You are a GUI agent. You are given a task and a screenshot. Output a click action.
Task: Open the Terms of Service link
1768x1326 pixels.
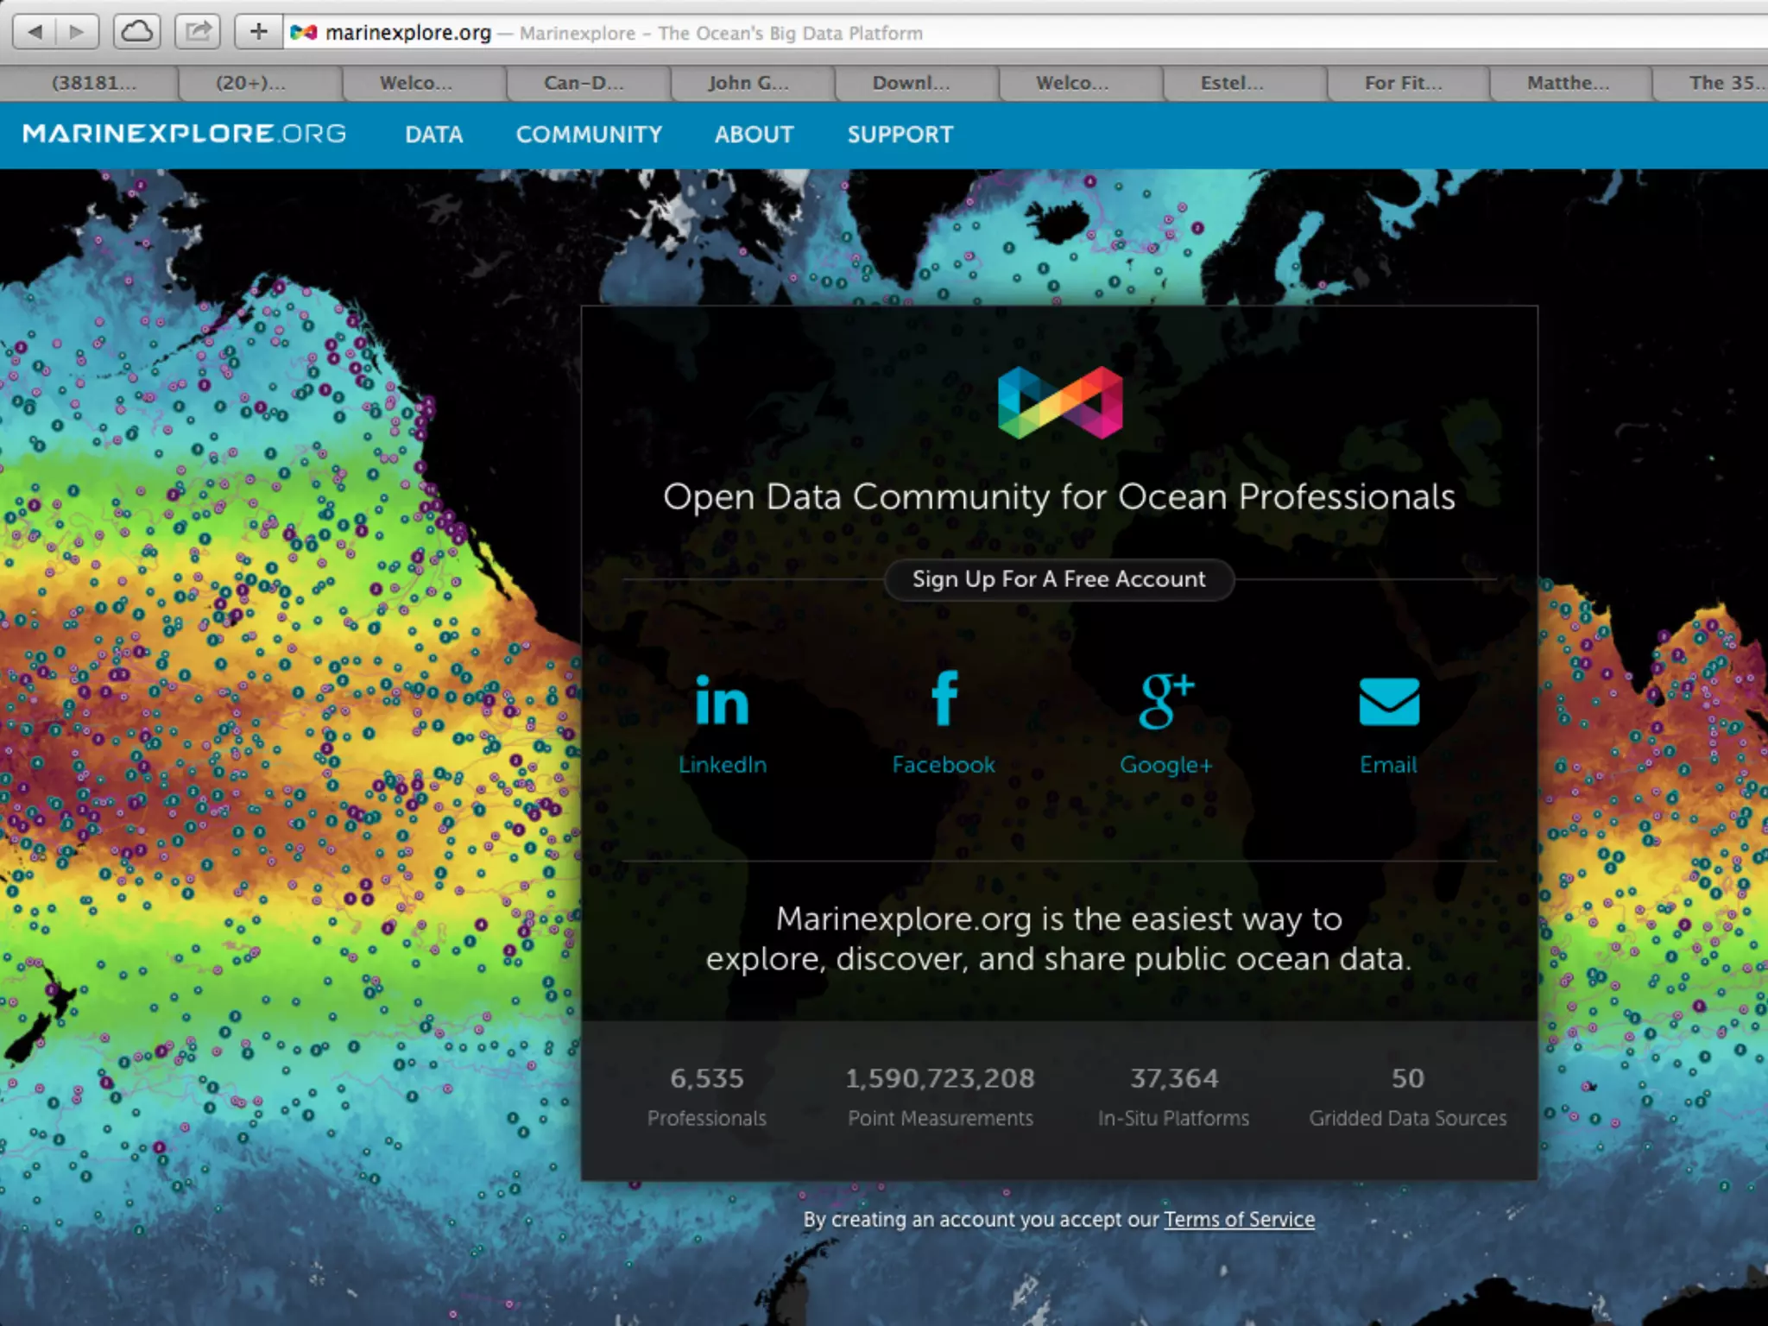click(x=1238, y=1220)
